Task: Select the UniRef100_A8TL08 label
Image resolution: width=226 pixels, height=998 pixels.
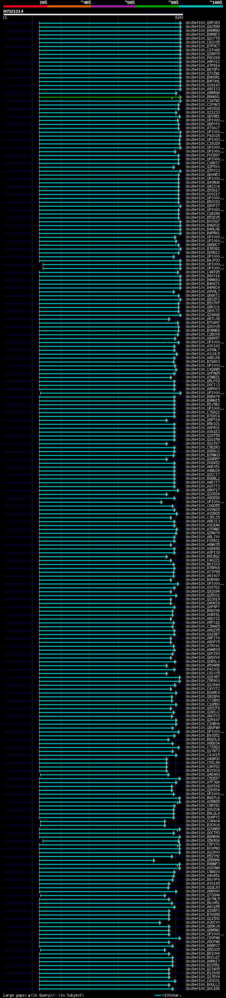Action: [202, 319]
